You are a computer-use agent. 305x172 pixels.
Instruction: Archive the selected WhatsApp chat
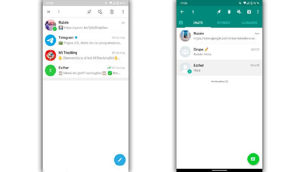tap(249, 12)
